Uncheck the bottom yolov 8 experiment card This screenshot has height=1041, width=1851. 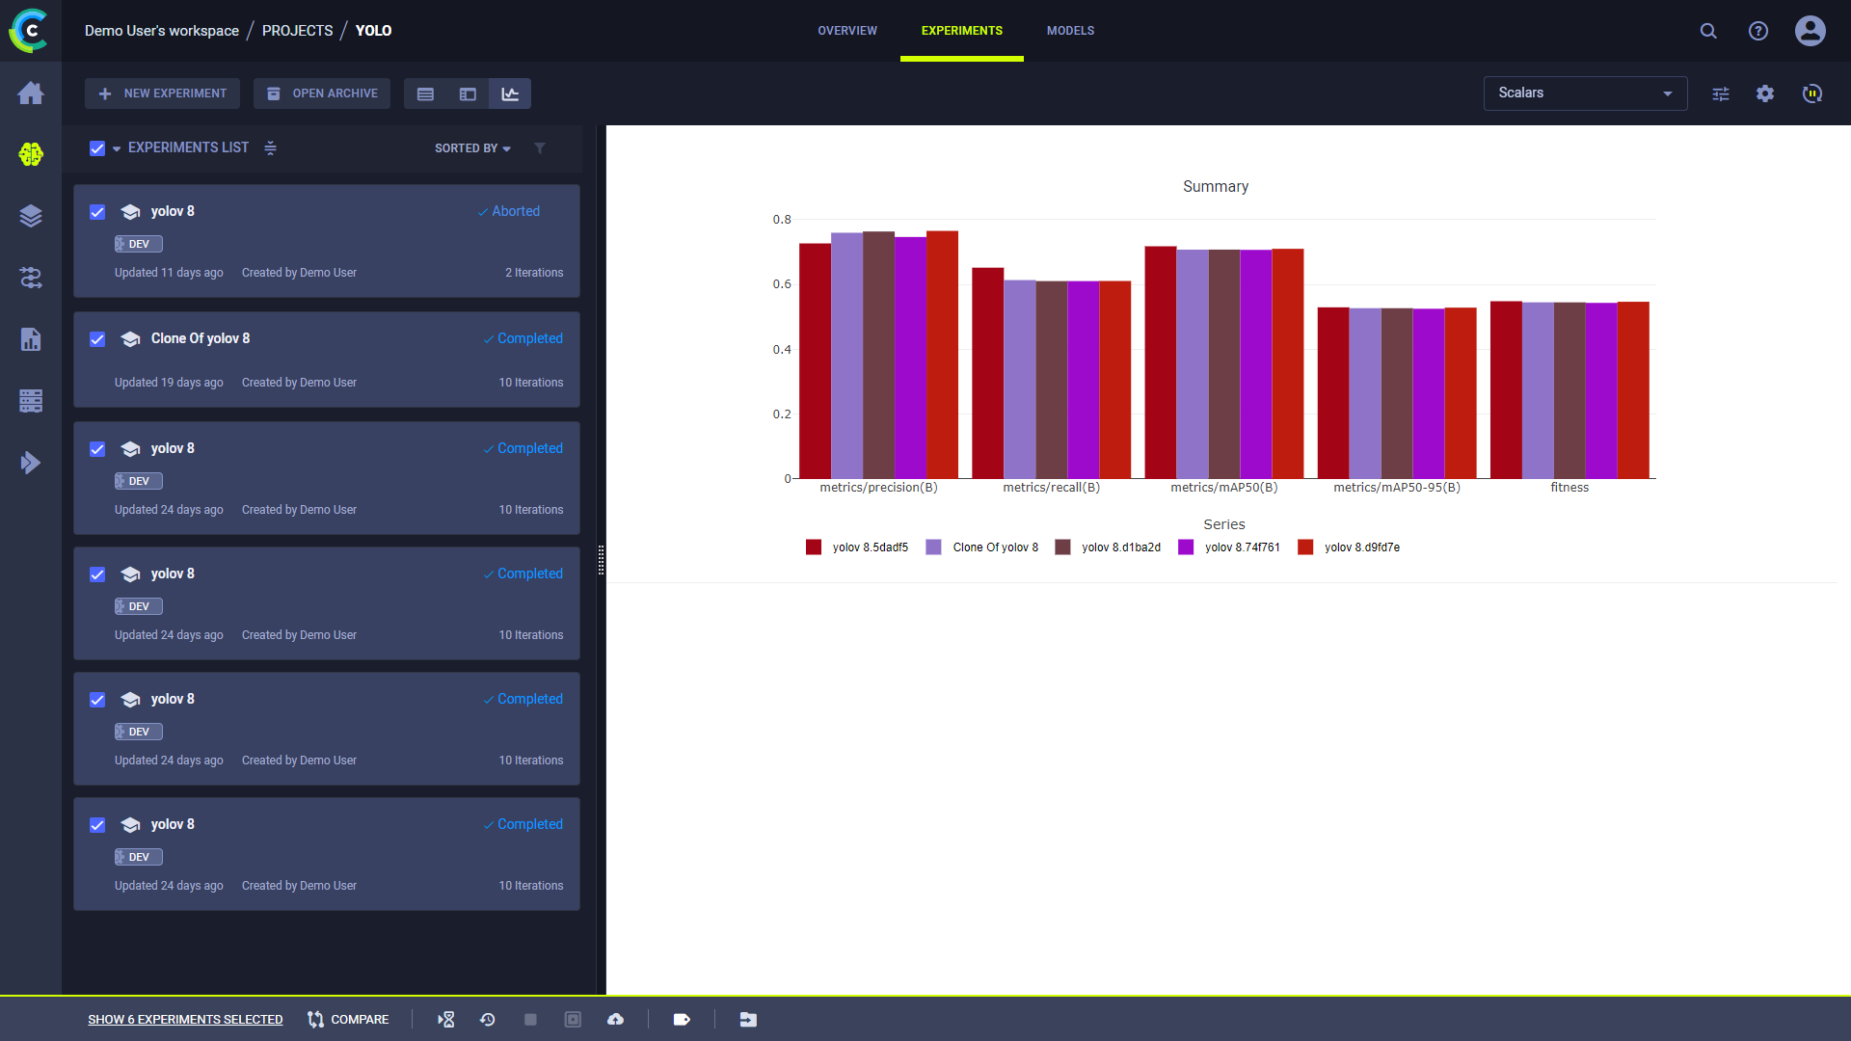pos(97,825)
